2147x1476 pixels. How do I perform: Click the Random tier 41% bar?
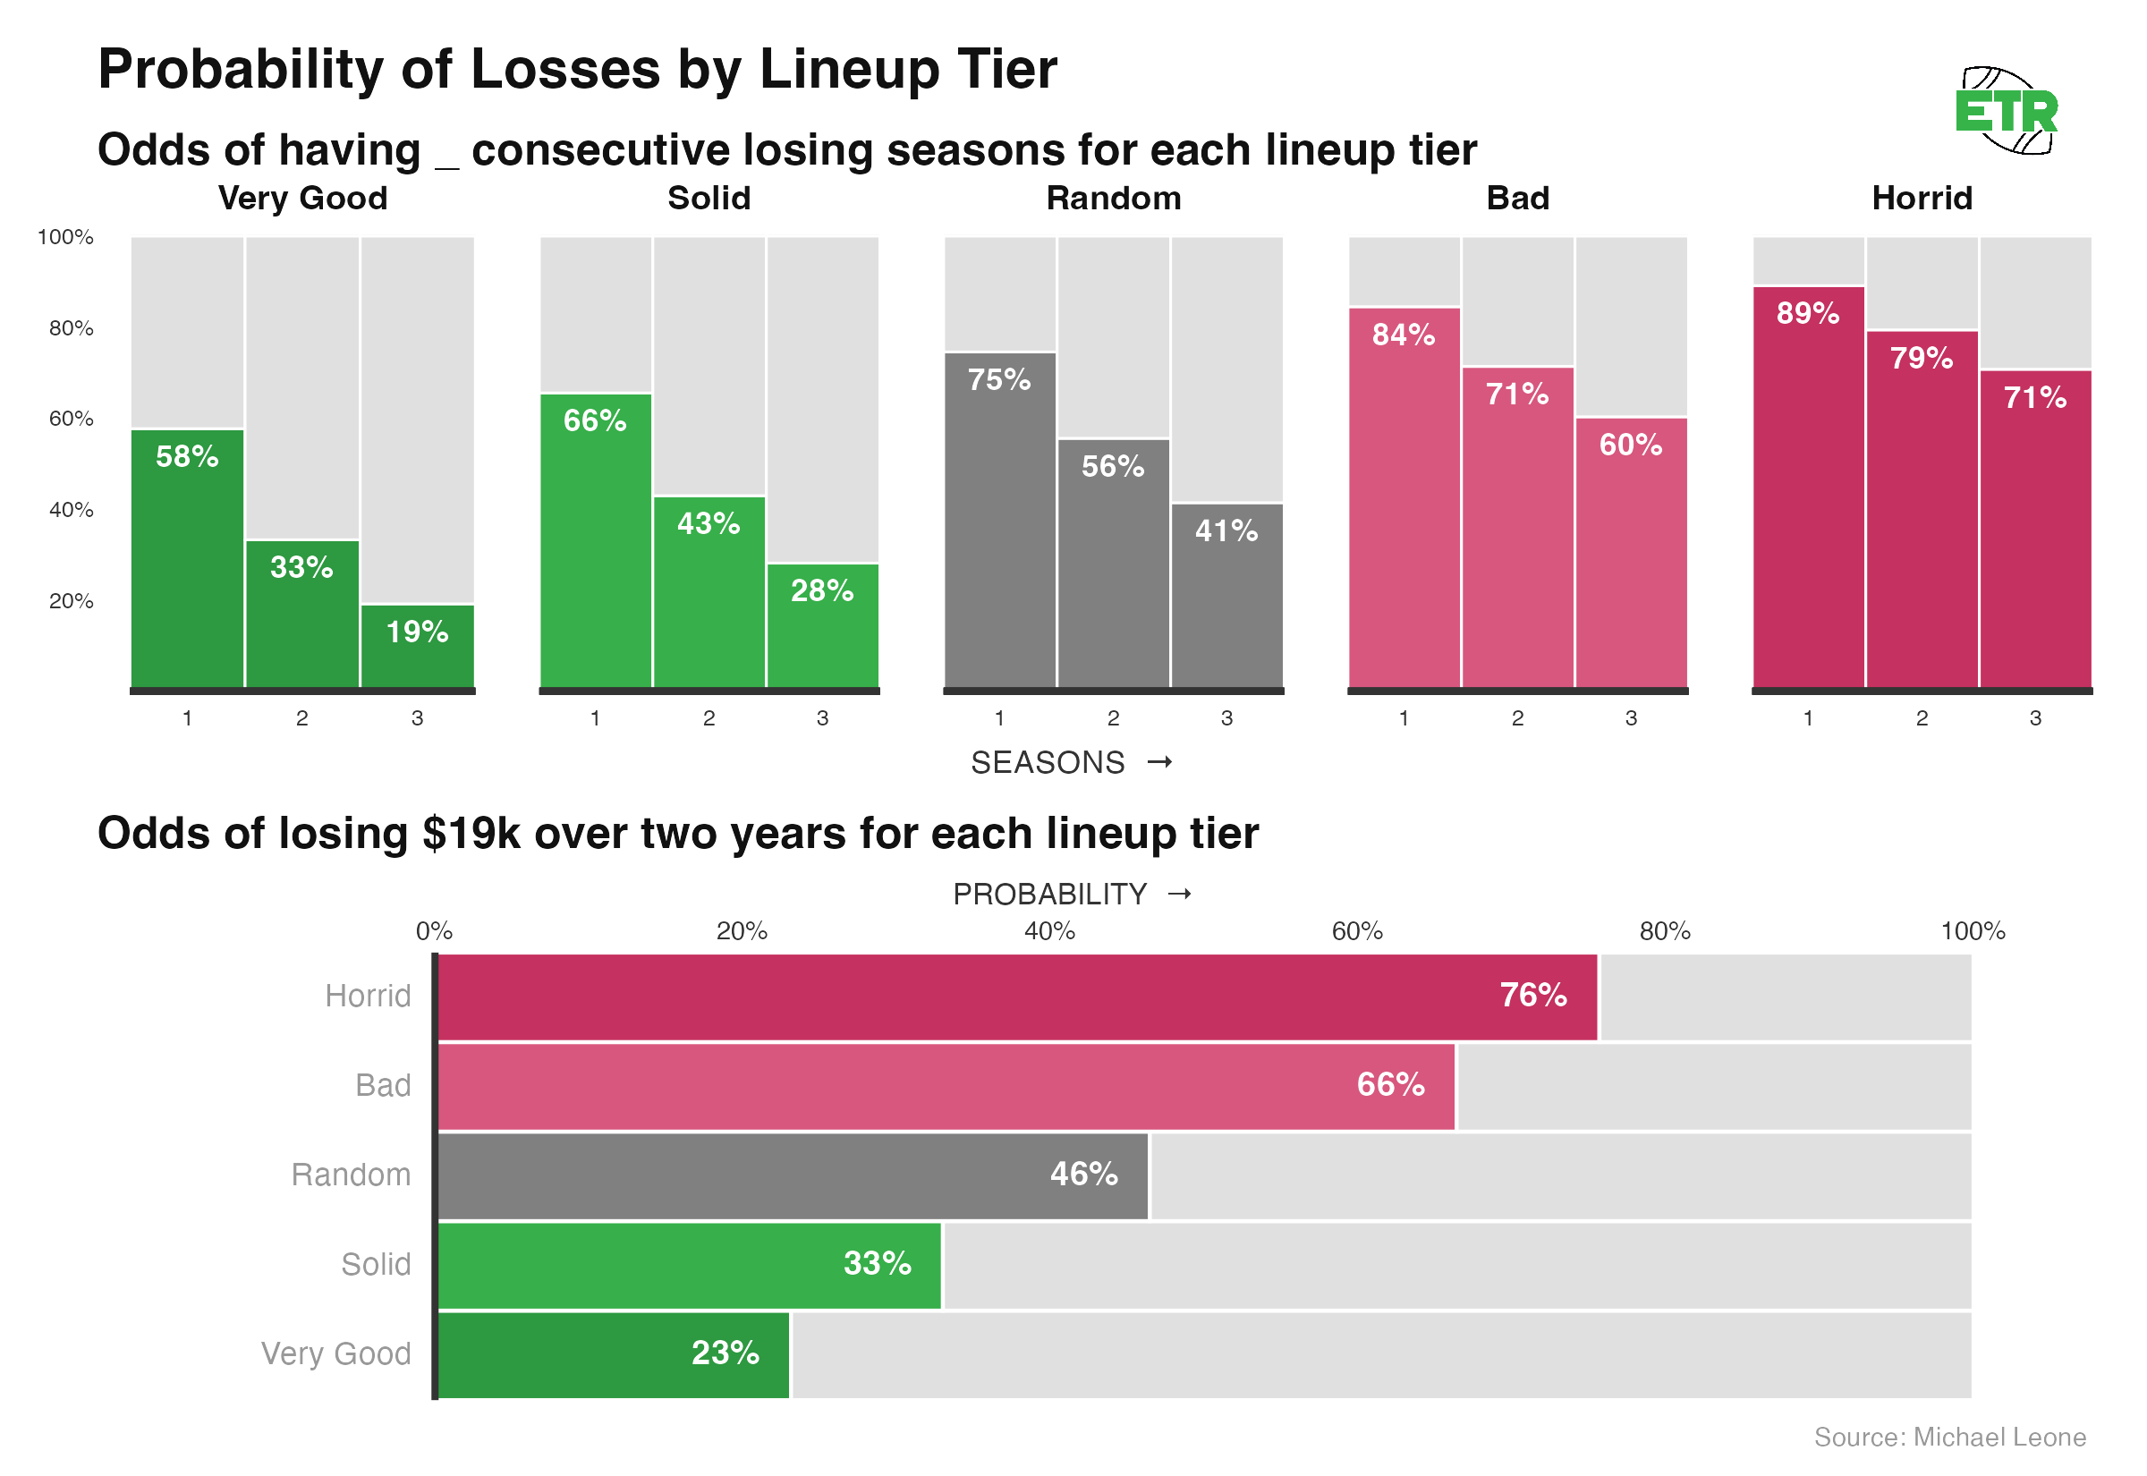click(x=1226, y=595)
